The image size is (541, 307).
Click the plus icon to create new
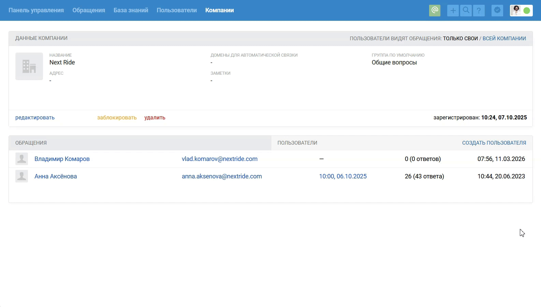point(453,11)
